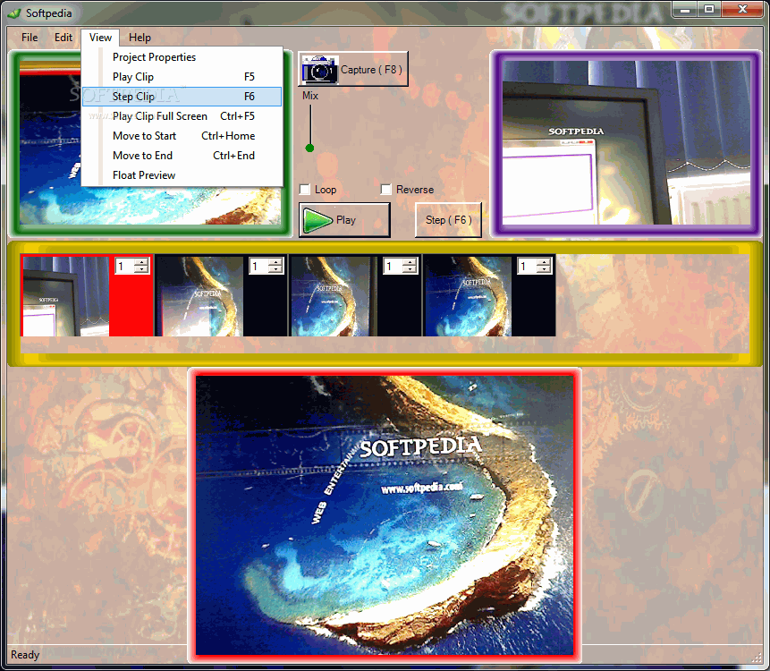
Task: Click the Mix slider's green handle
Action: [309, 148]
